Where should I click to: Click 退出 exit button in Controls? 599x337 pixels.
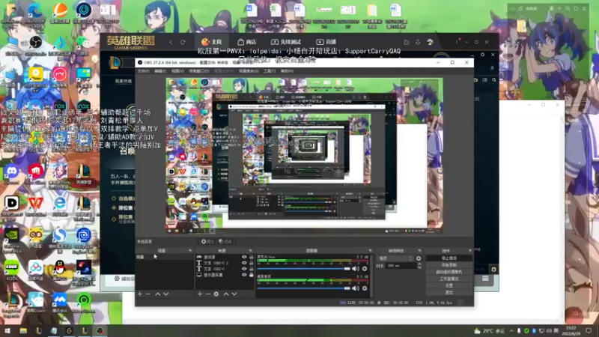tap(449, 292)
